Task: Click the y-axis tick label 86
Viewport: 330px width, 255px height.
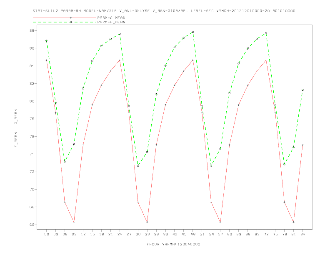Action: (32, 48)
